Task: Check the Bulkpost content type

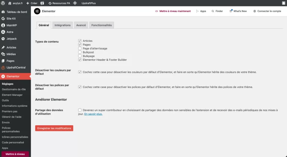Action: (x=80, y=52)
